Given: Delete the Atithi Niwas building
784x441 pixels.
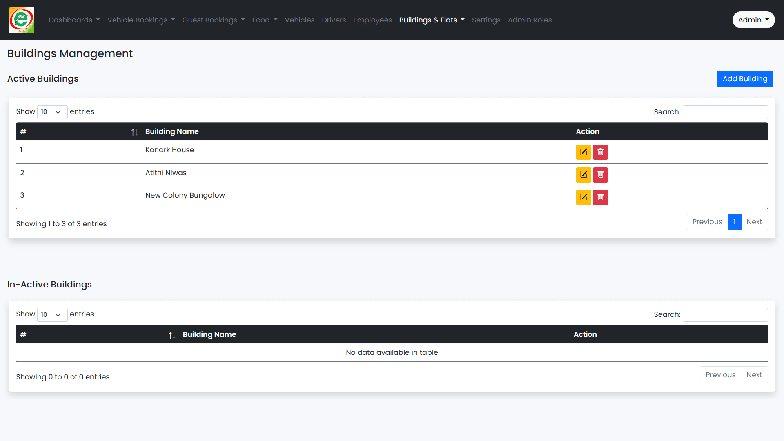Looking at the screenshot, I should [600, 175].
